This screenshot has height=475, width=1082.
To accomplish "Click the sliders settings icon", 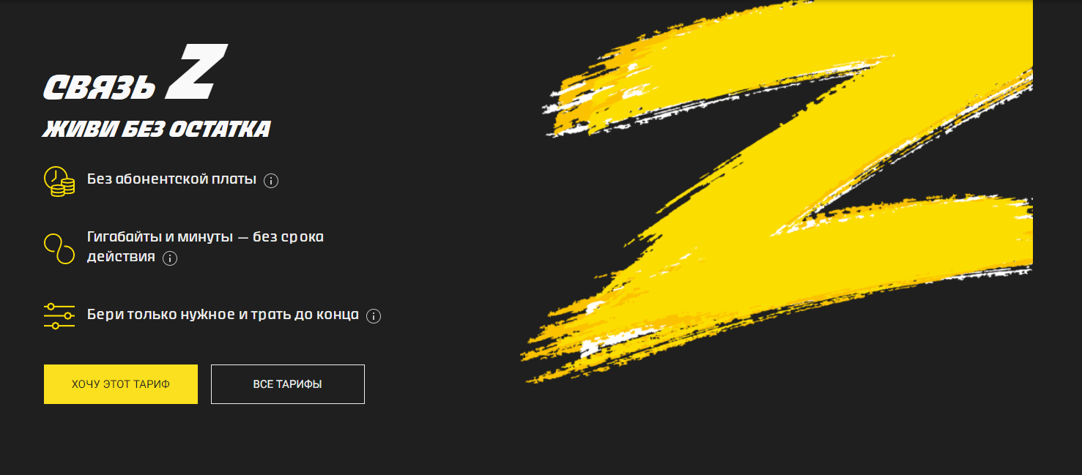I will 59,315.
